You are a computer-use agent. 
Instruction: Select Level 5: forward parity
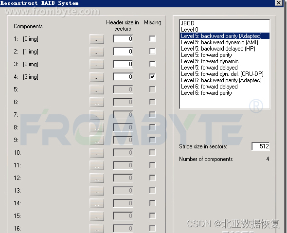tap(225, 55)
